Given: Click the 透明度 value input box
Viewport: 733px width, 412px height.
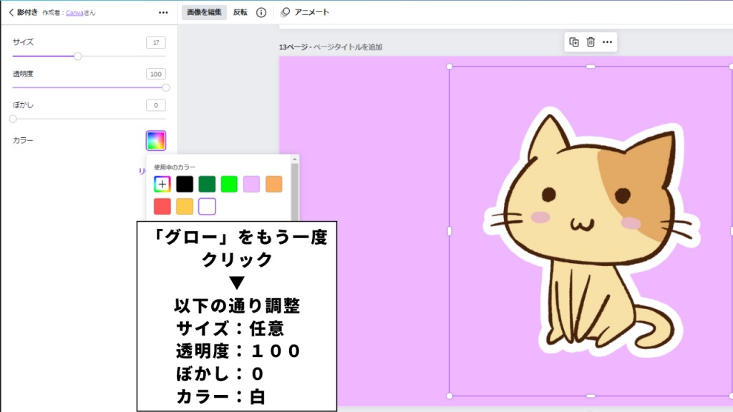Looking at the screenshot, I should (x=155, y=74).
